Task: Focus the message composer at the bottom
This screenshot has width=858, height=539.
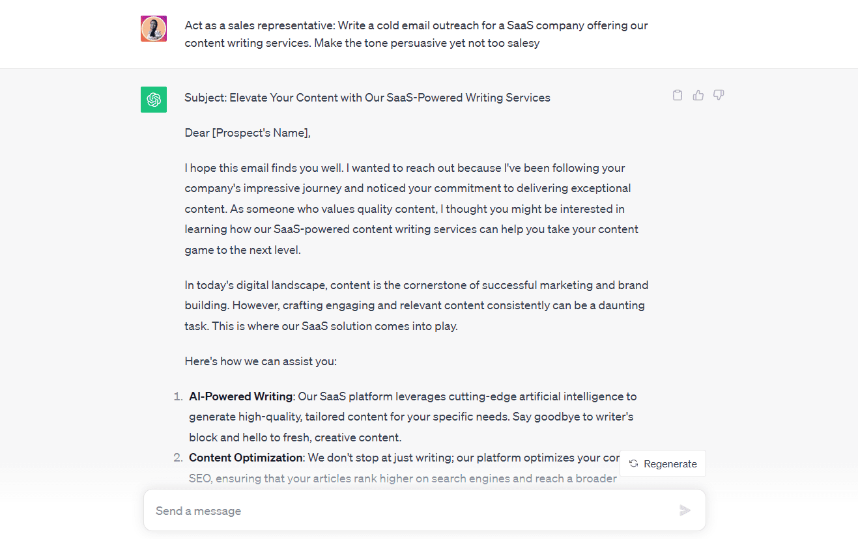Action: pyautogui.click(x=423, y=510)
